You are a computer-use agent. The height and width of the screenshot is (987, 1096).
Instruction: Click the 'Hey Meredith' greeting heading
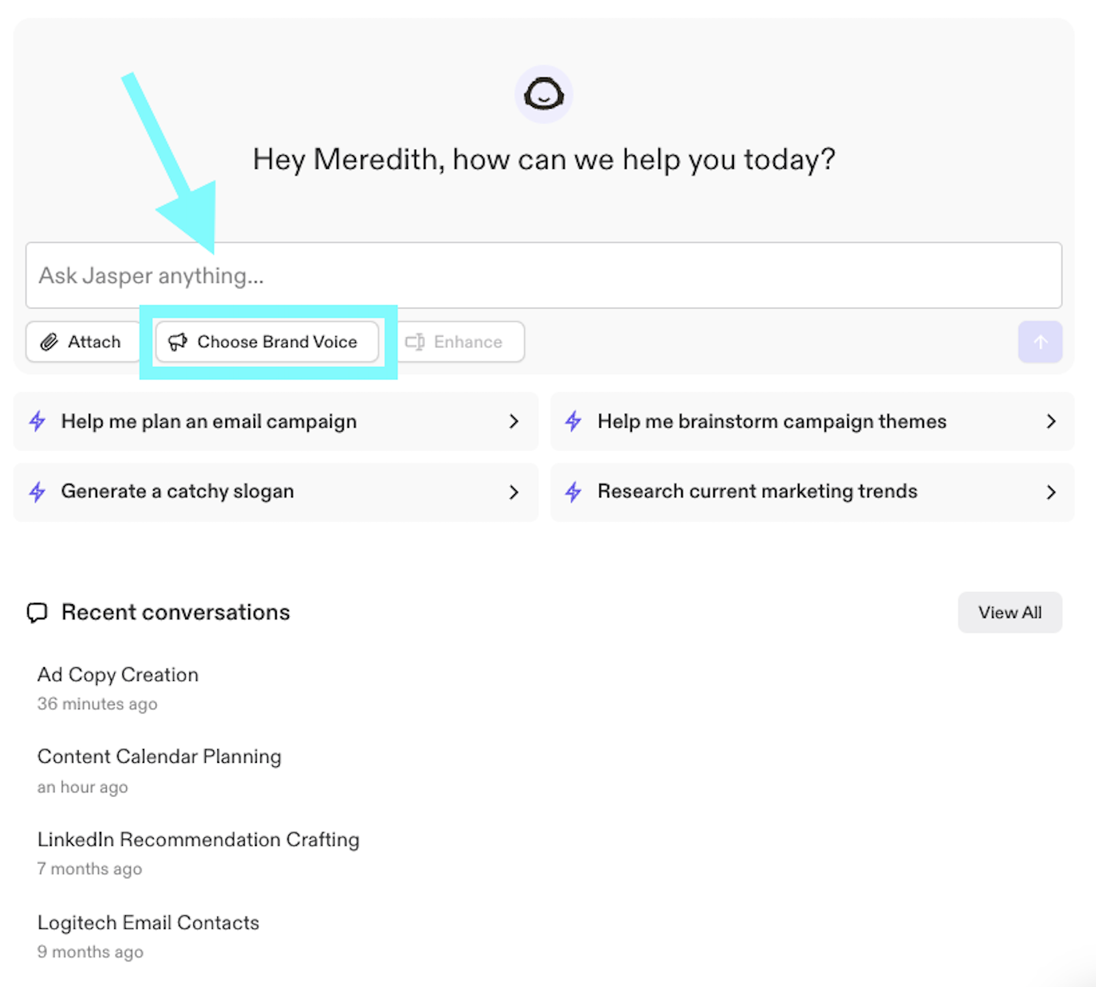pyautogui.click(x=544, y=160)
